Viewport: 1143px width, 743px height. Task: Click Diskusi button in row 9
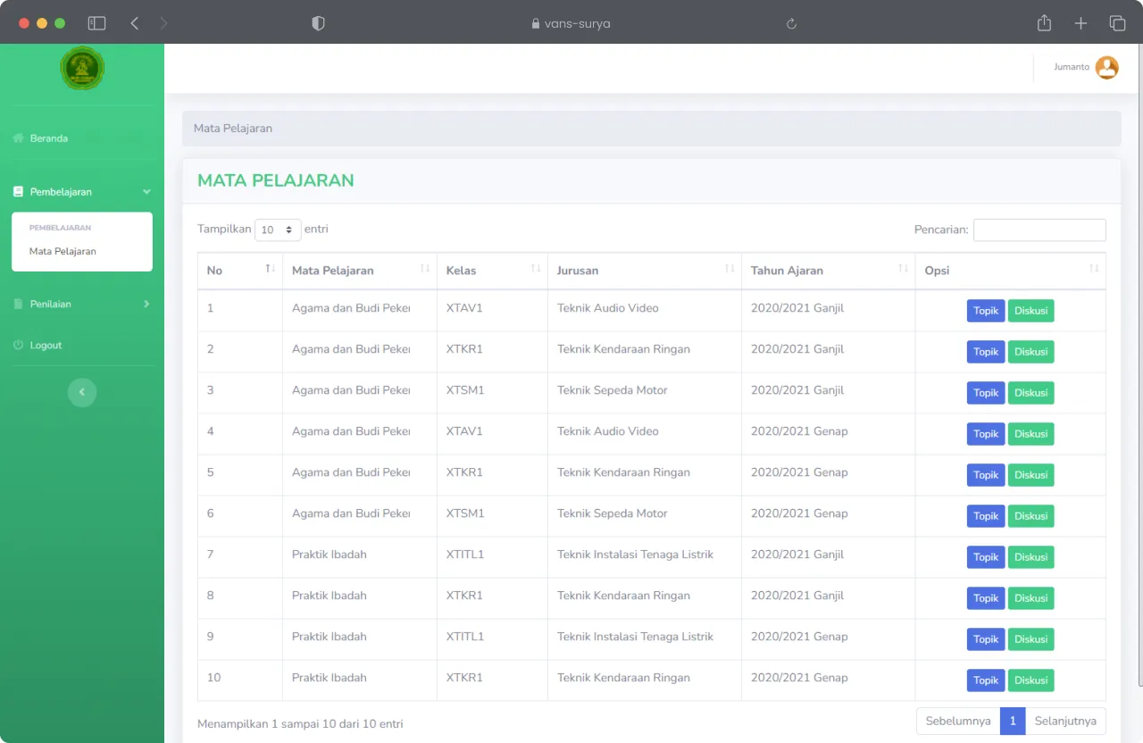[x=1030, y=639]
